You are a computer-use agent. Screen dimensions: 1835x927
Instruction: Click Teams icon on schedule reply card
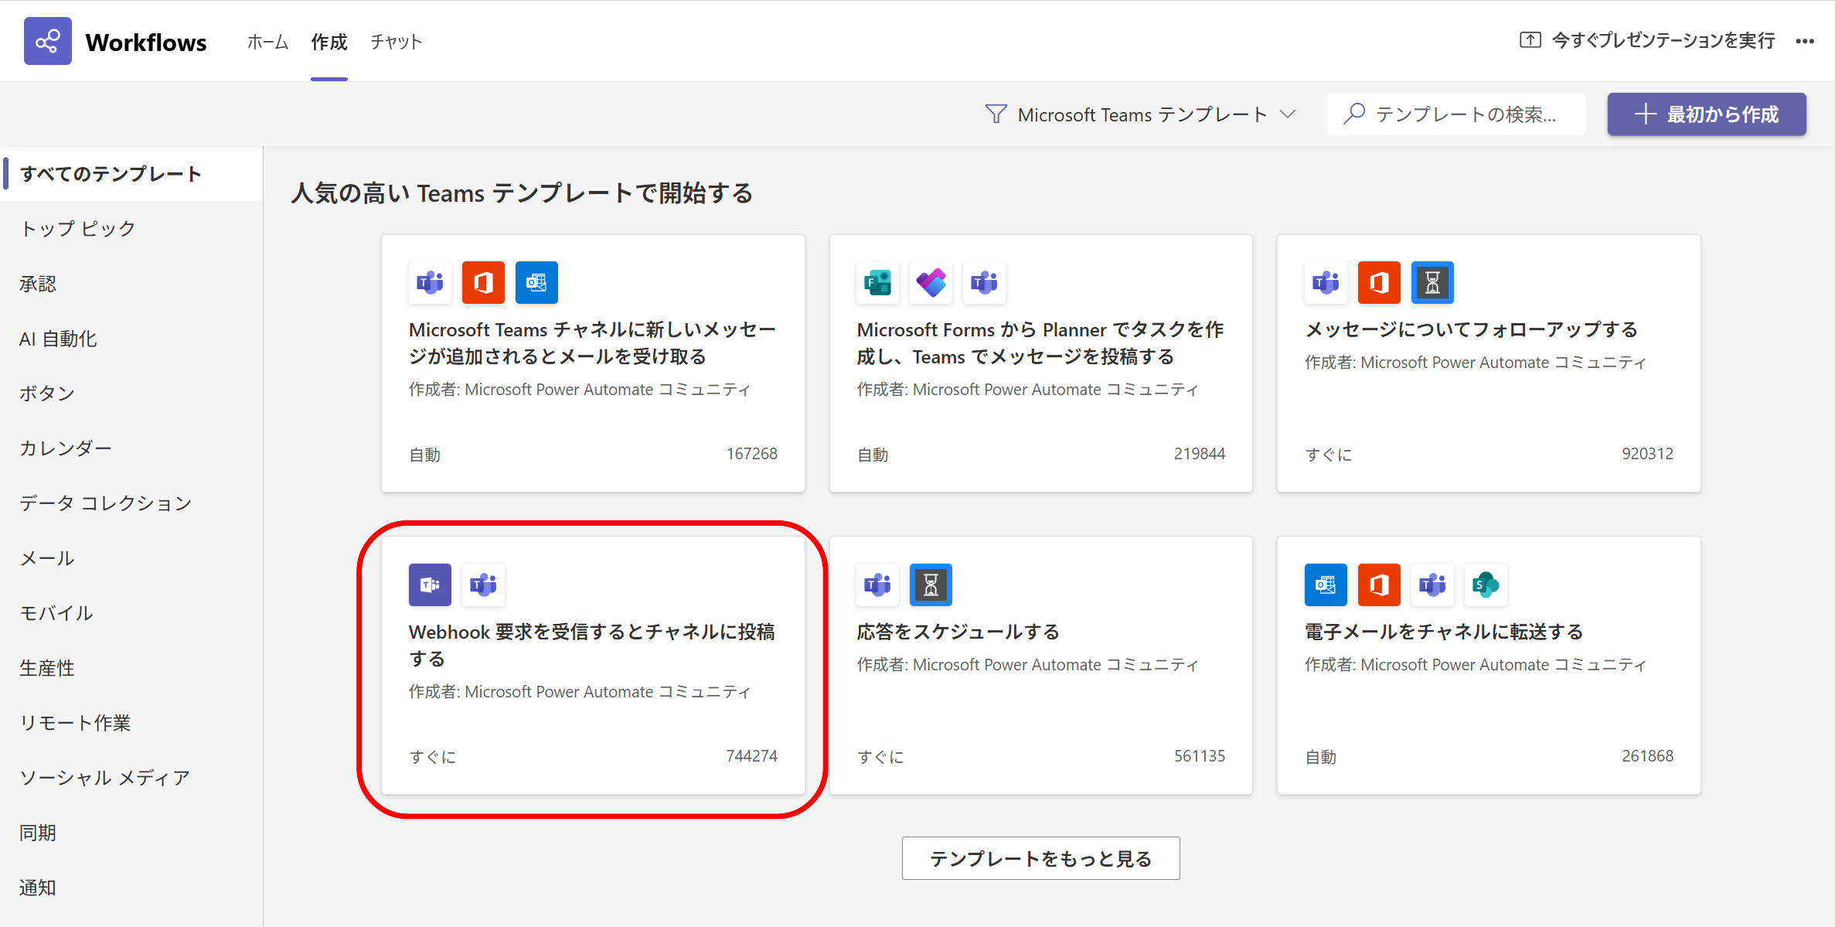point(878,584)
